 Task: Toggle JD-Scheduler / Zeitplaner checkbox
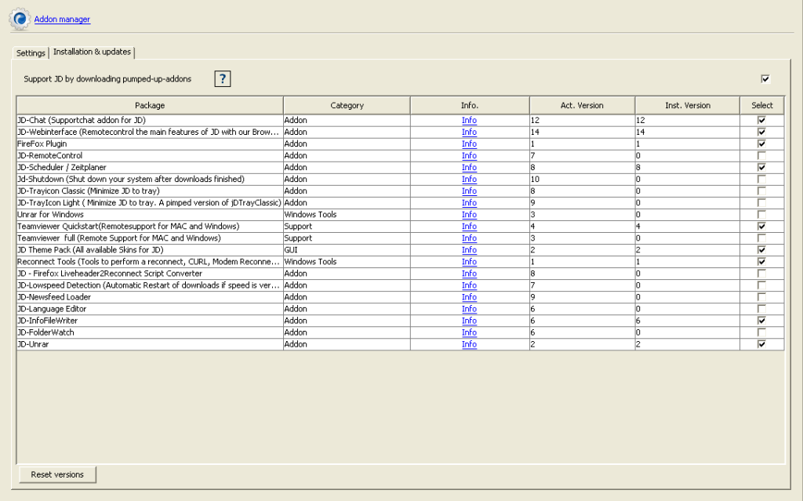[x=761, y=168]
